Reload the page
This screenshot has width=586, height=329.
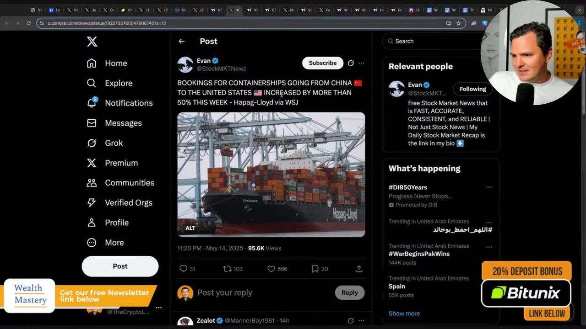click(28, 23)
